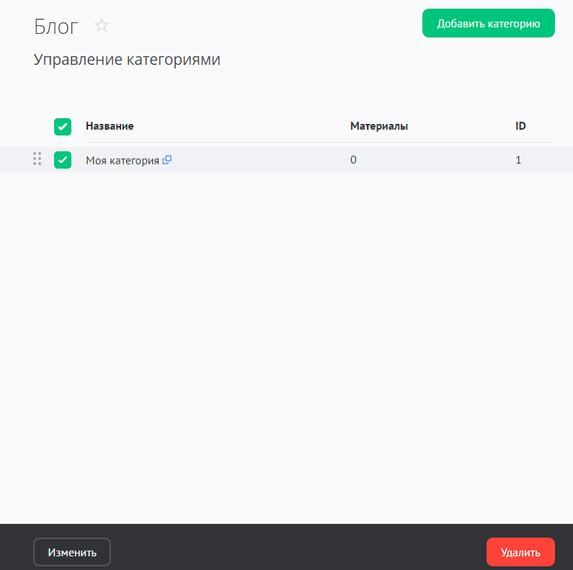Open Моя категория via external link icon
Image resolution: width=573 pixels, height=570 pixels.
click(167, 160)
